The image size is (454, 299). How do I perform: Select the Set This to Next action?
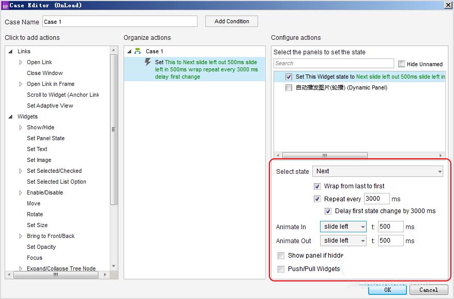194,69
